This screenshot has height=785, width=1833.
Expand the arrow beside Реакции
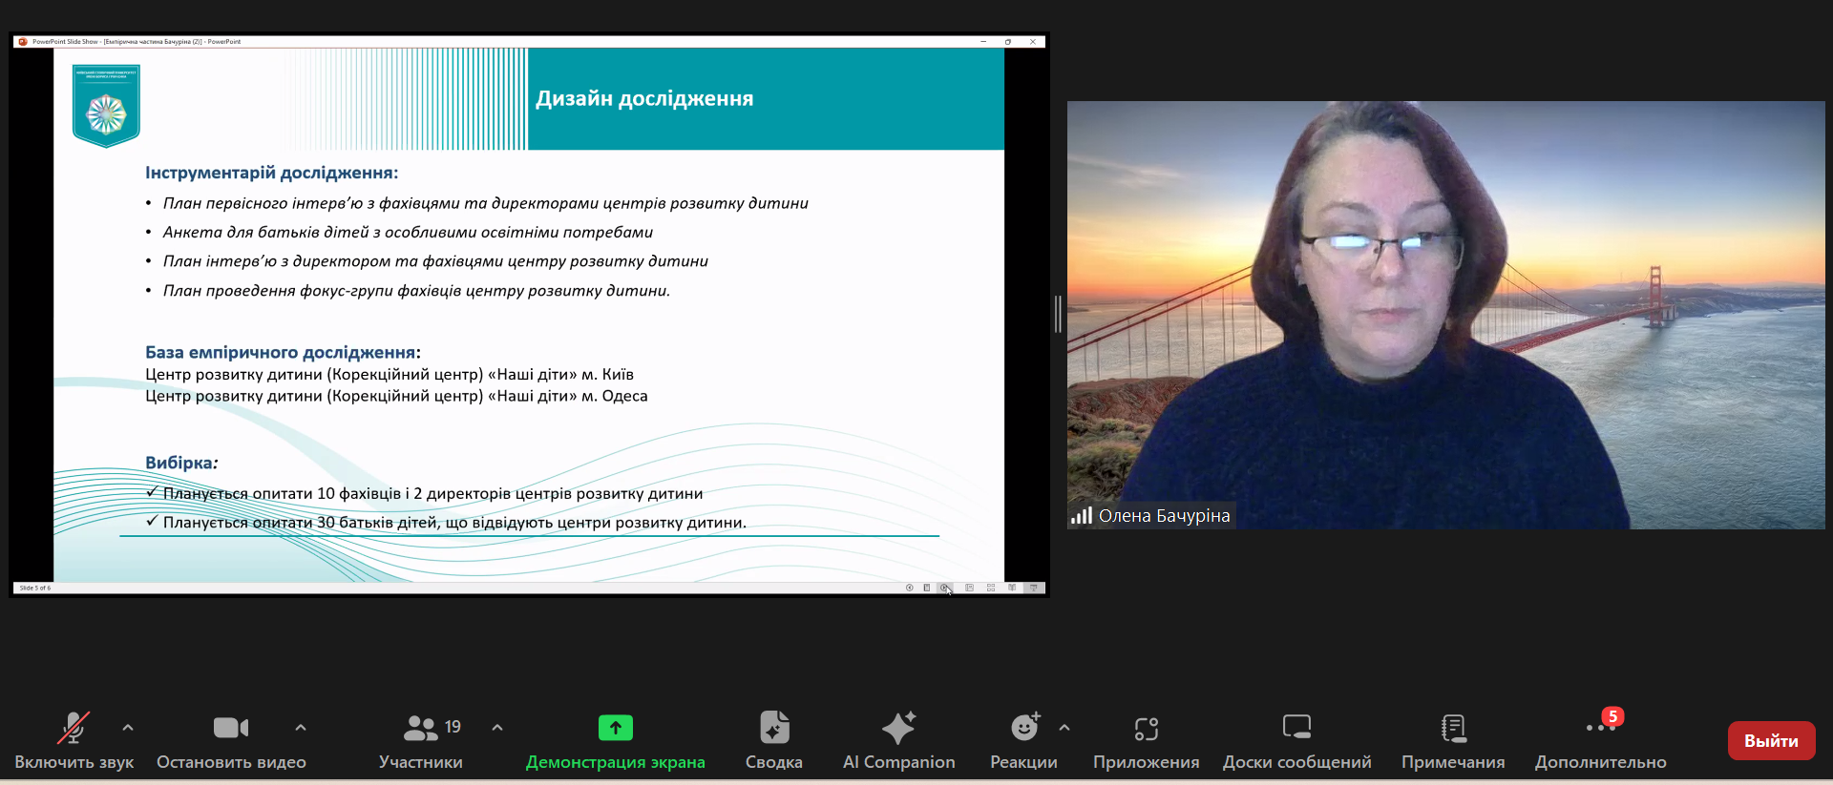1064,728
